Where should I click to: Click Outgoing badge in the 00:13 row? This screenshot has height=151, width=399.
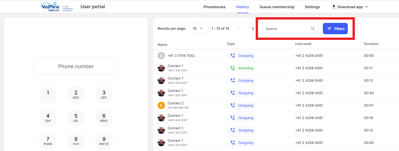pyautogui.click(x=241, y=81)
